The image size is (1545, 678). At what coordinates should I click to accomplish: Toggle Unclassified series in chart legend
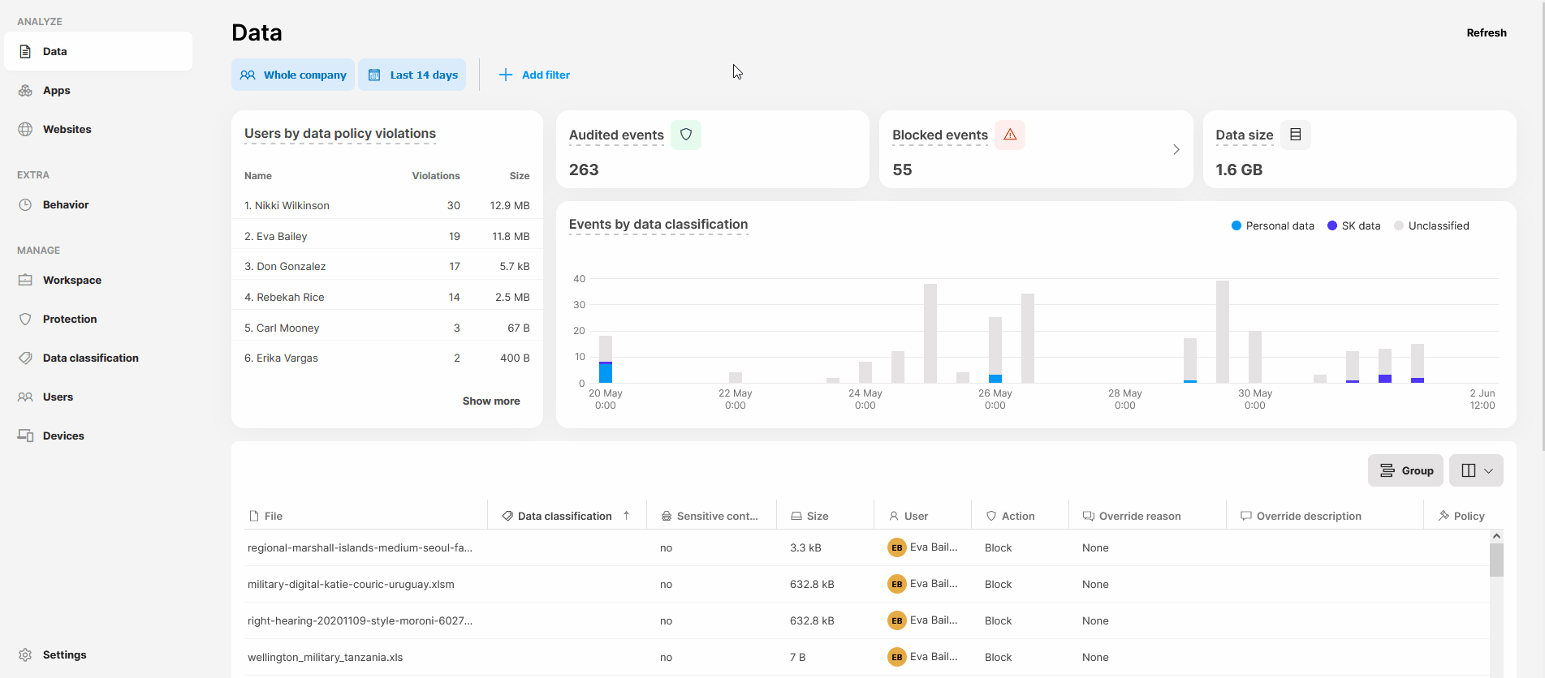tap(1431, 225)
